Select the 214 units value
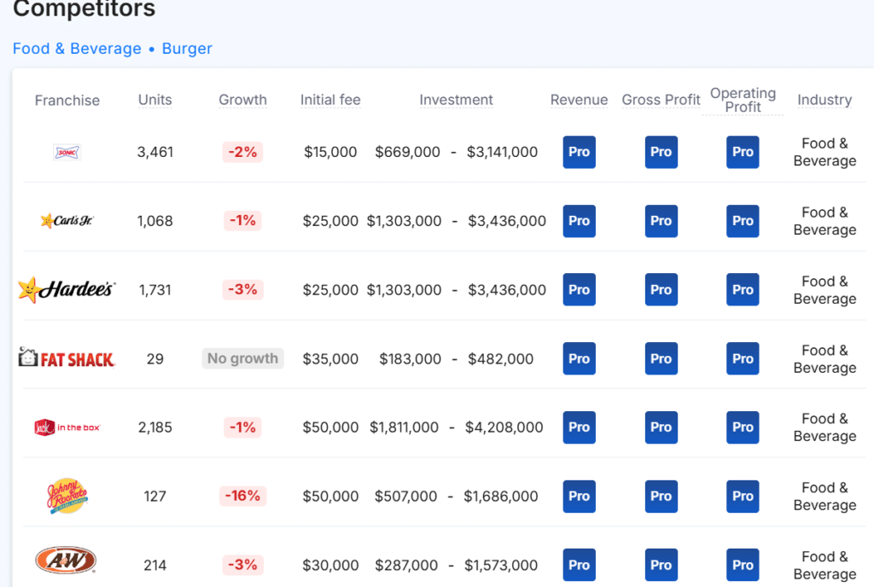The image size is (874, 587). [155, 566]
